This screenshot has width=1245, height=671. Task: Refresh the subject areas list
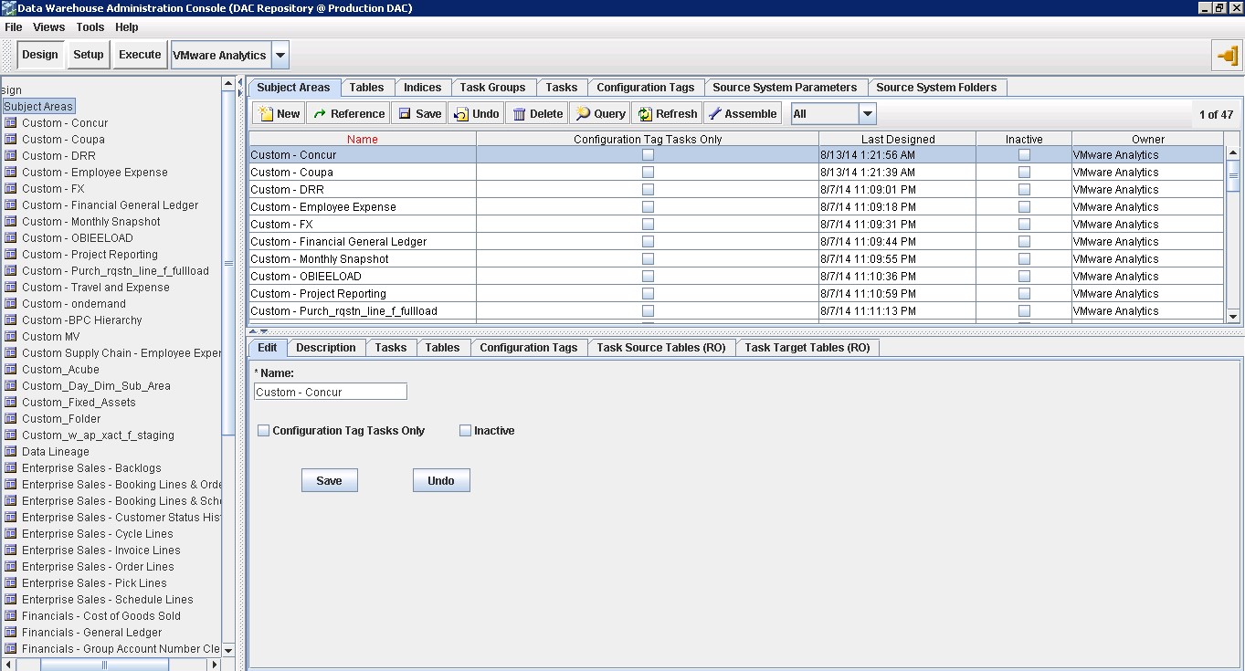tap(666, 112)
